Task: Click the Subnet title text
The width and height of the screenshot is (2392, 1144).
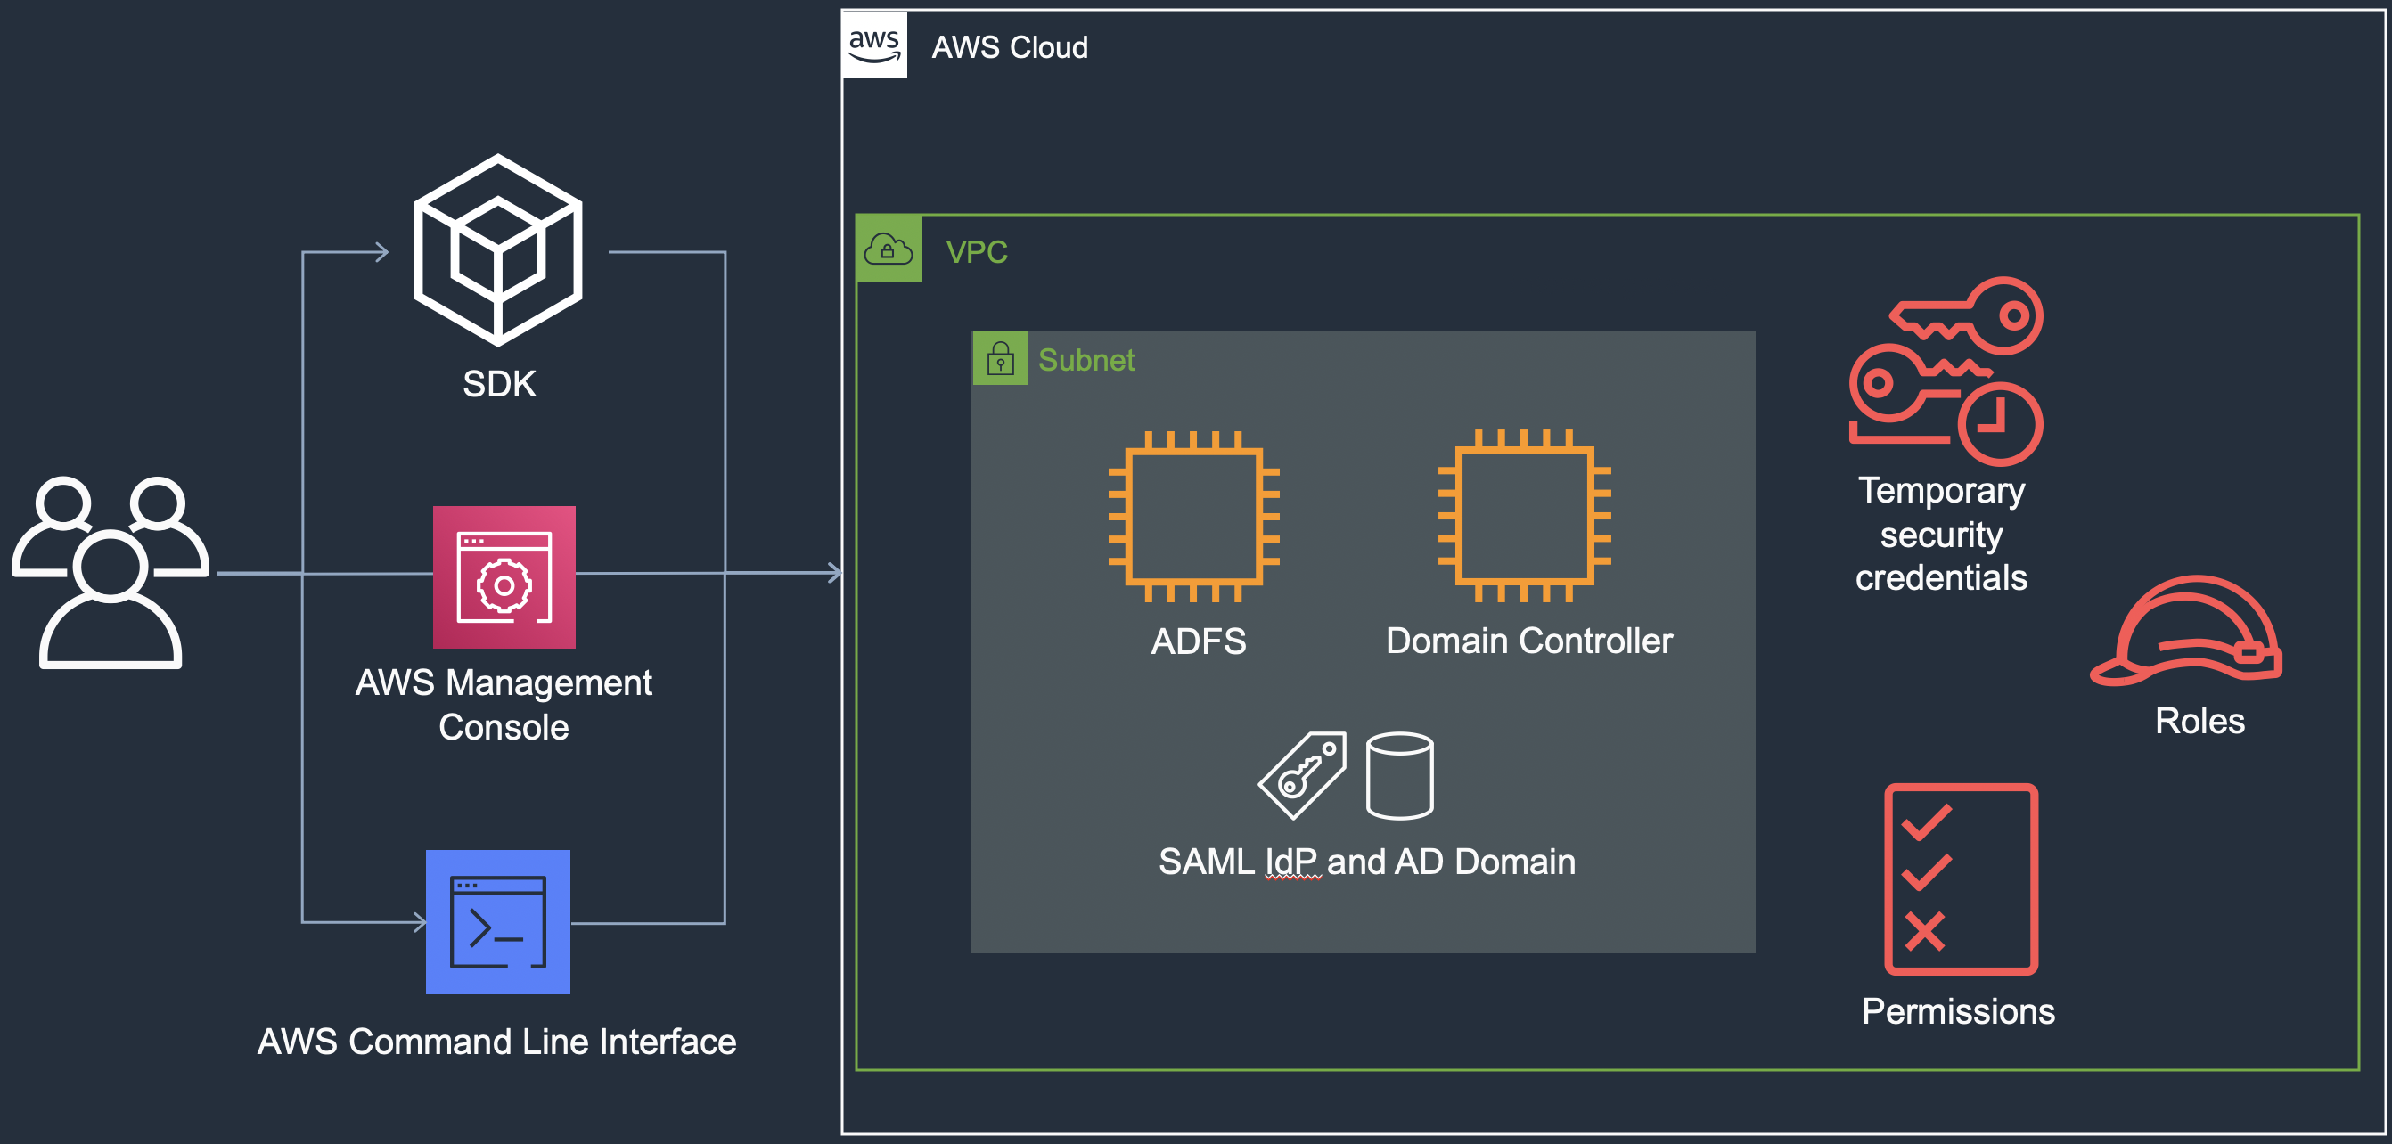Action: [x=1087, y=360]
